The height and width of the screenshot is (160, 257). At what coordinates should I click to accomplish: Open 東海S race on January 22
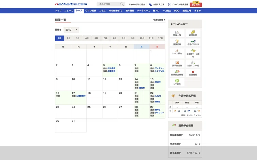[x=157, y=102]
